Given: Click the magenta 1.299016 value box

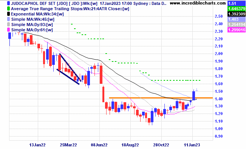Looking at the screenshot, I should pos(236,30).
